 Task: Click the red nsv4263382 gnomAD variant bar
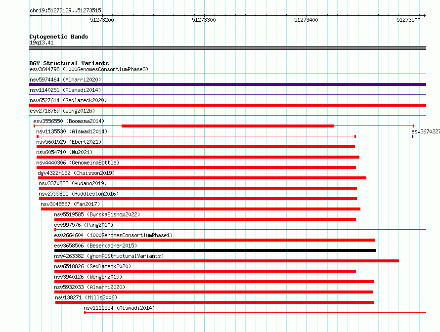(226, 261)
